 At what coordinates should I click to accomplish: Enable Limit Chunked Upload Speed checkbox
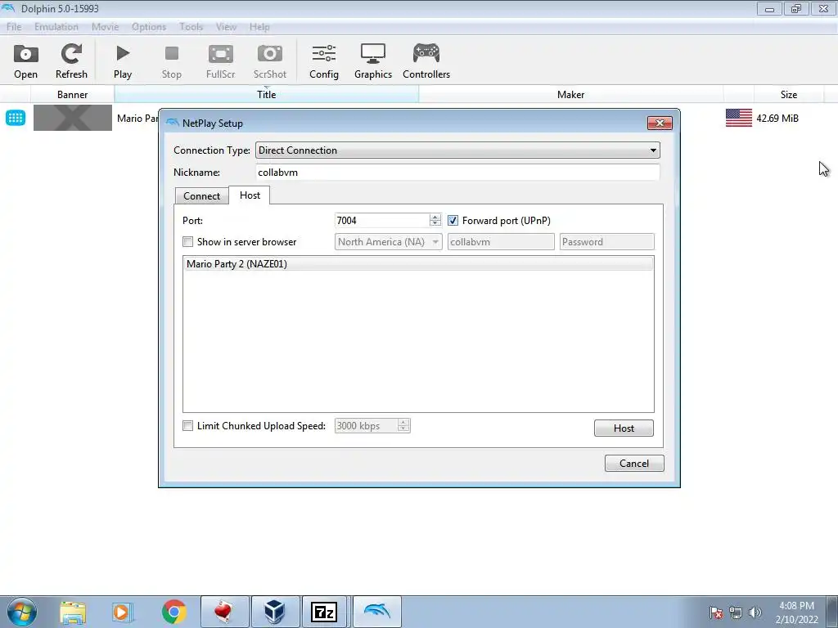click(187, 425)
